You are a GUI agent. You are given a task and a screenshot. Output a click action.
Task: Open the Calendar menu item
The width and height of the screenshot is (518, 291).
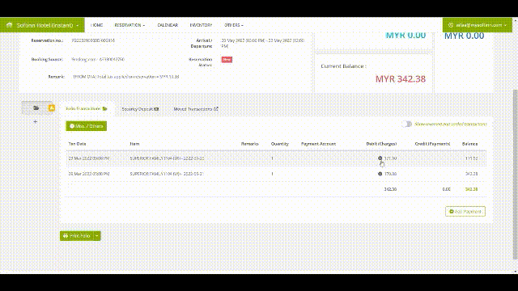pos(168,25)
